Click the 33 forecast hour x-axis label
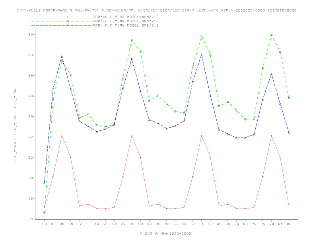 (x=140, y=224)
